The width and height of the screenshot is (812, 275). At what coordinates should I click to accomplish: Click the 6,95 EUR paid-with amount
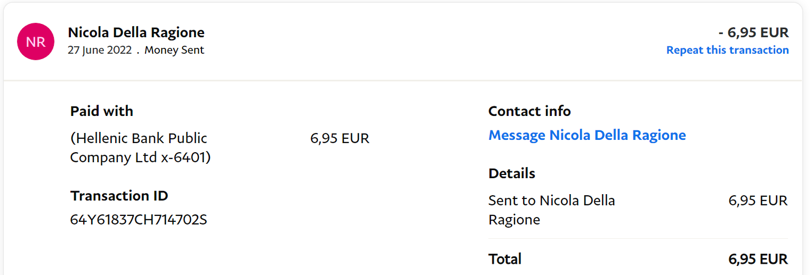pyautogui.click(x=340, y=139)
